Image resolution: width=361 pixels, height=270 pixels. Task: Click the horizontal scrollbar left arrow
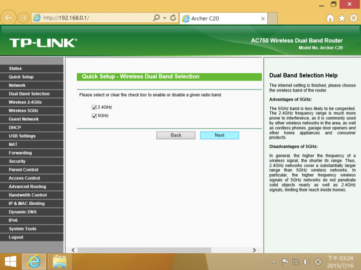[x=73, y=250]
